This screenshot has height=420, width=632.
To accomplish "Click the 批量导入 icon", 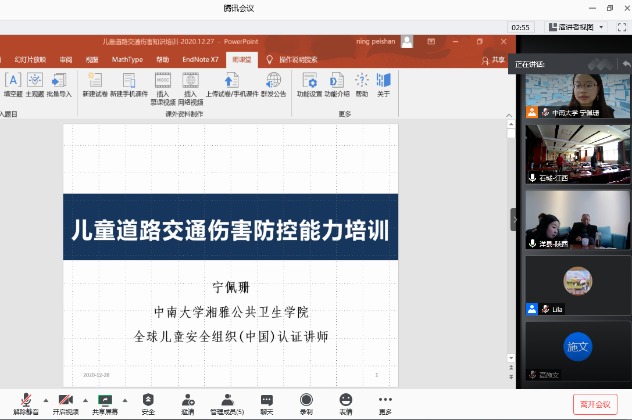I will point(59,81).
